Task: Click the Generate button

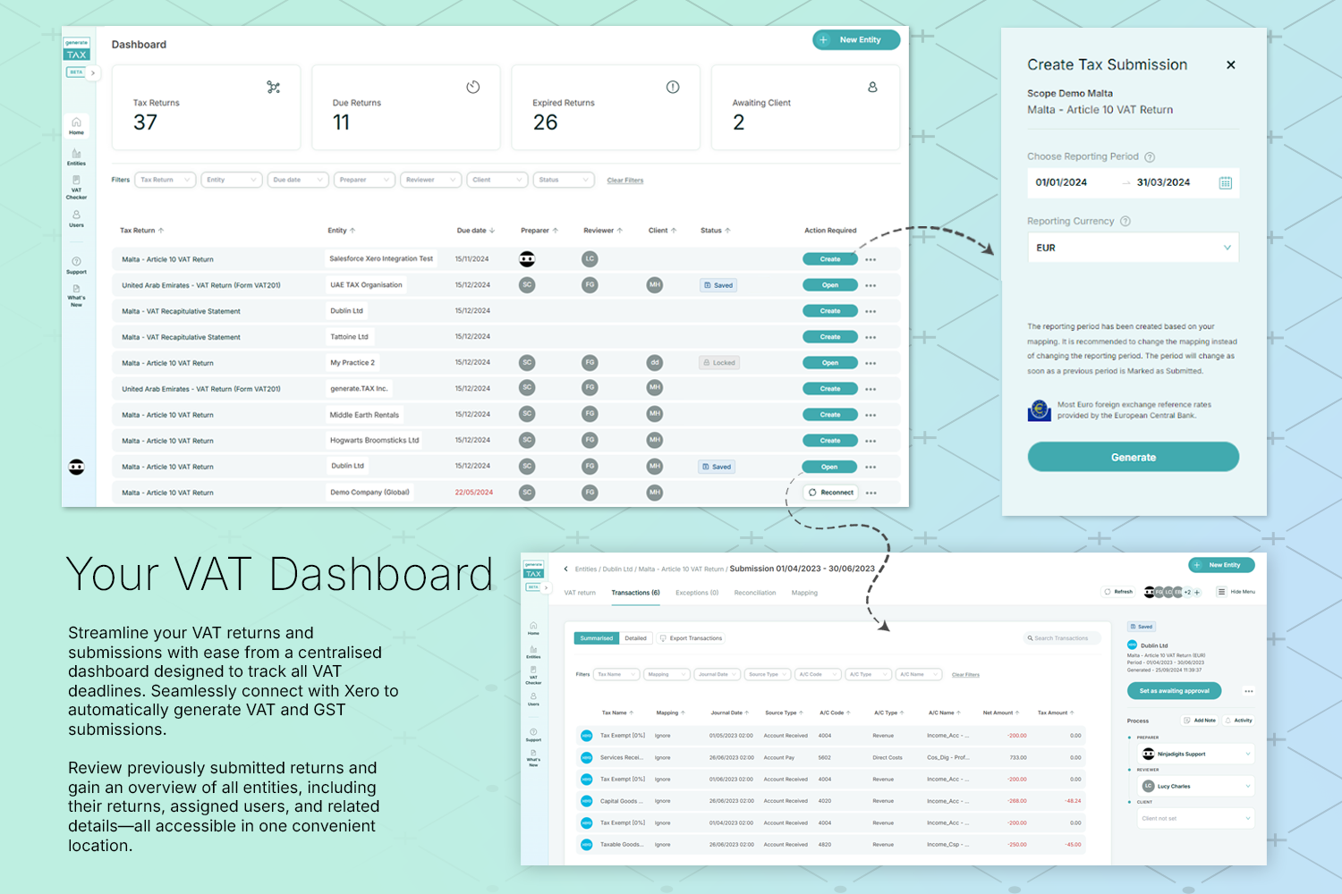Action: click(x=1134, y=457)
